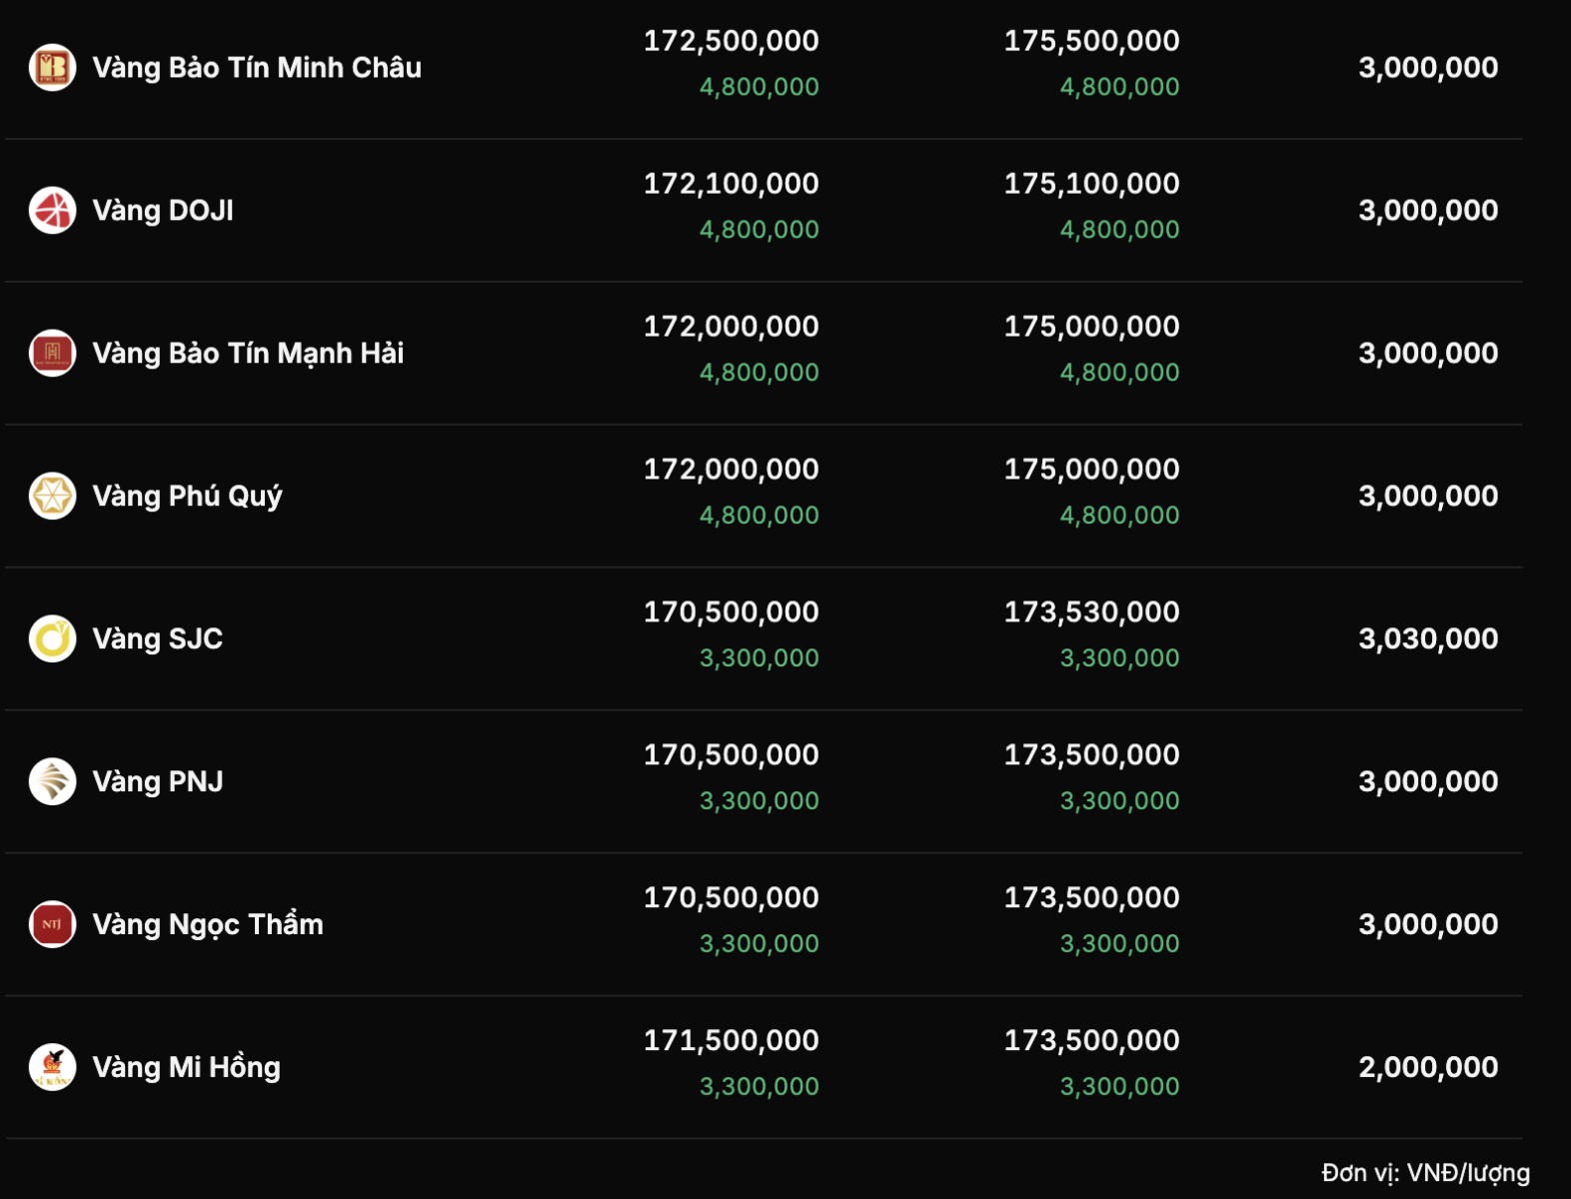Screen dimensions: 1571x1199
Task: Open the Vàng Ngọc Thẩm name link
Action: [208, 925]
